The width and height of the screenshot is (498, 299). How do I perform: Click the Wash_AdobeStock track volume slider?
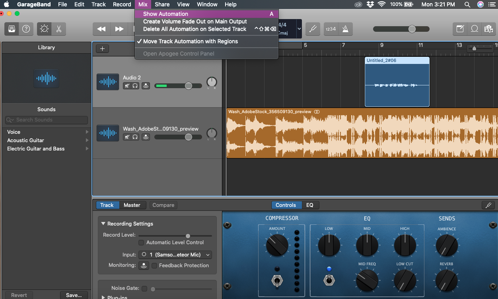click(x=178, y=137)
